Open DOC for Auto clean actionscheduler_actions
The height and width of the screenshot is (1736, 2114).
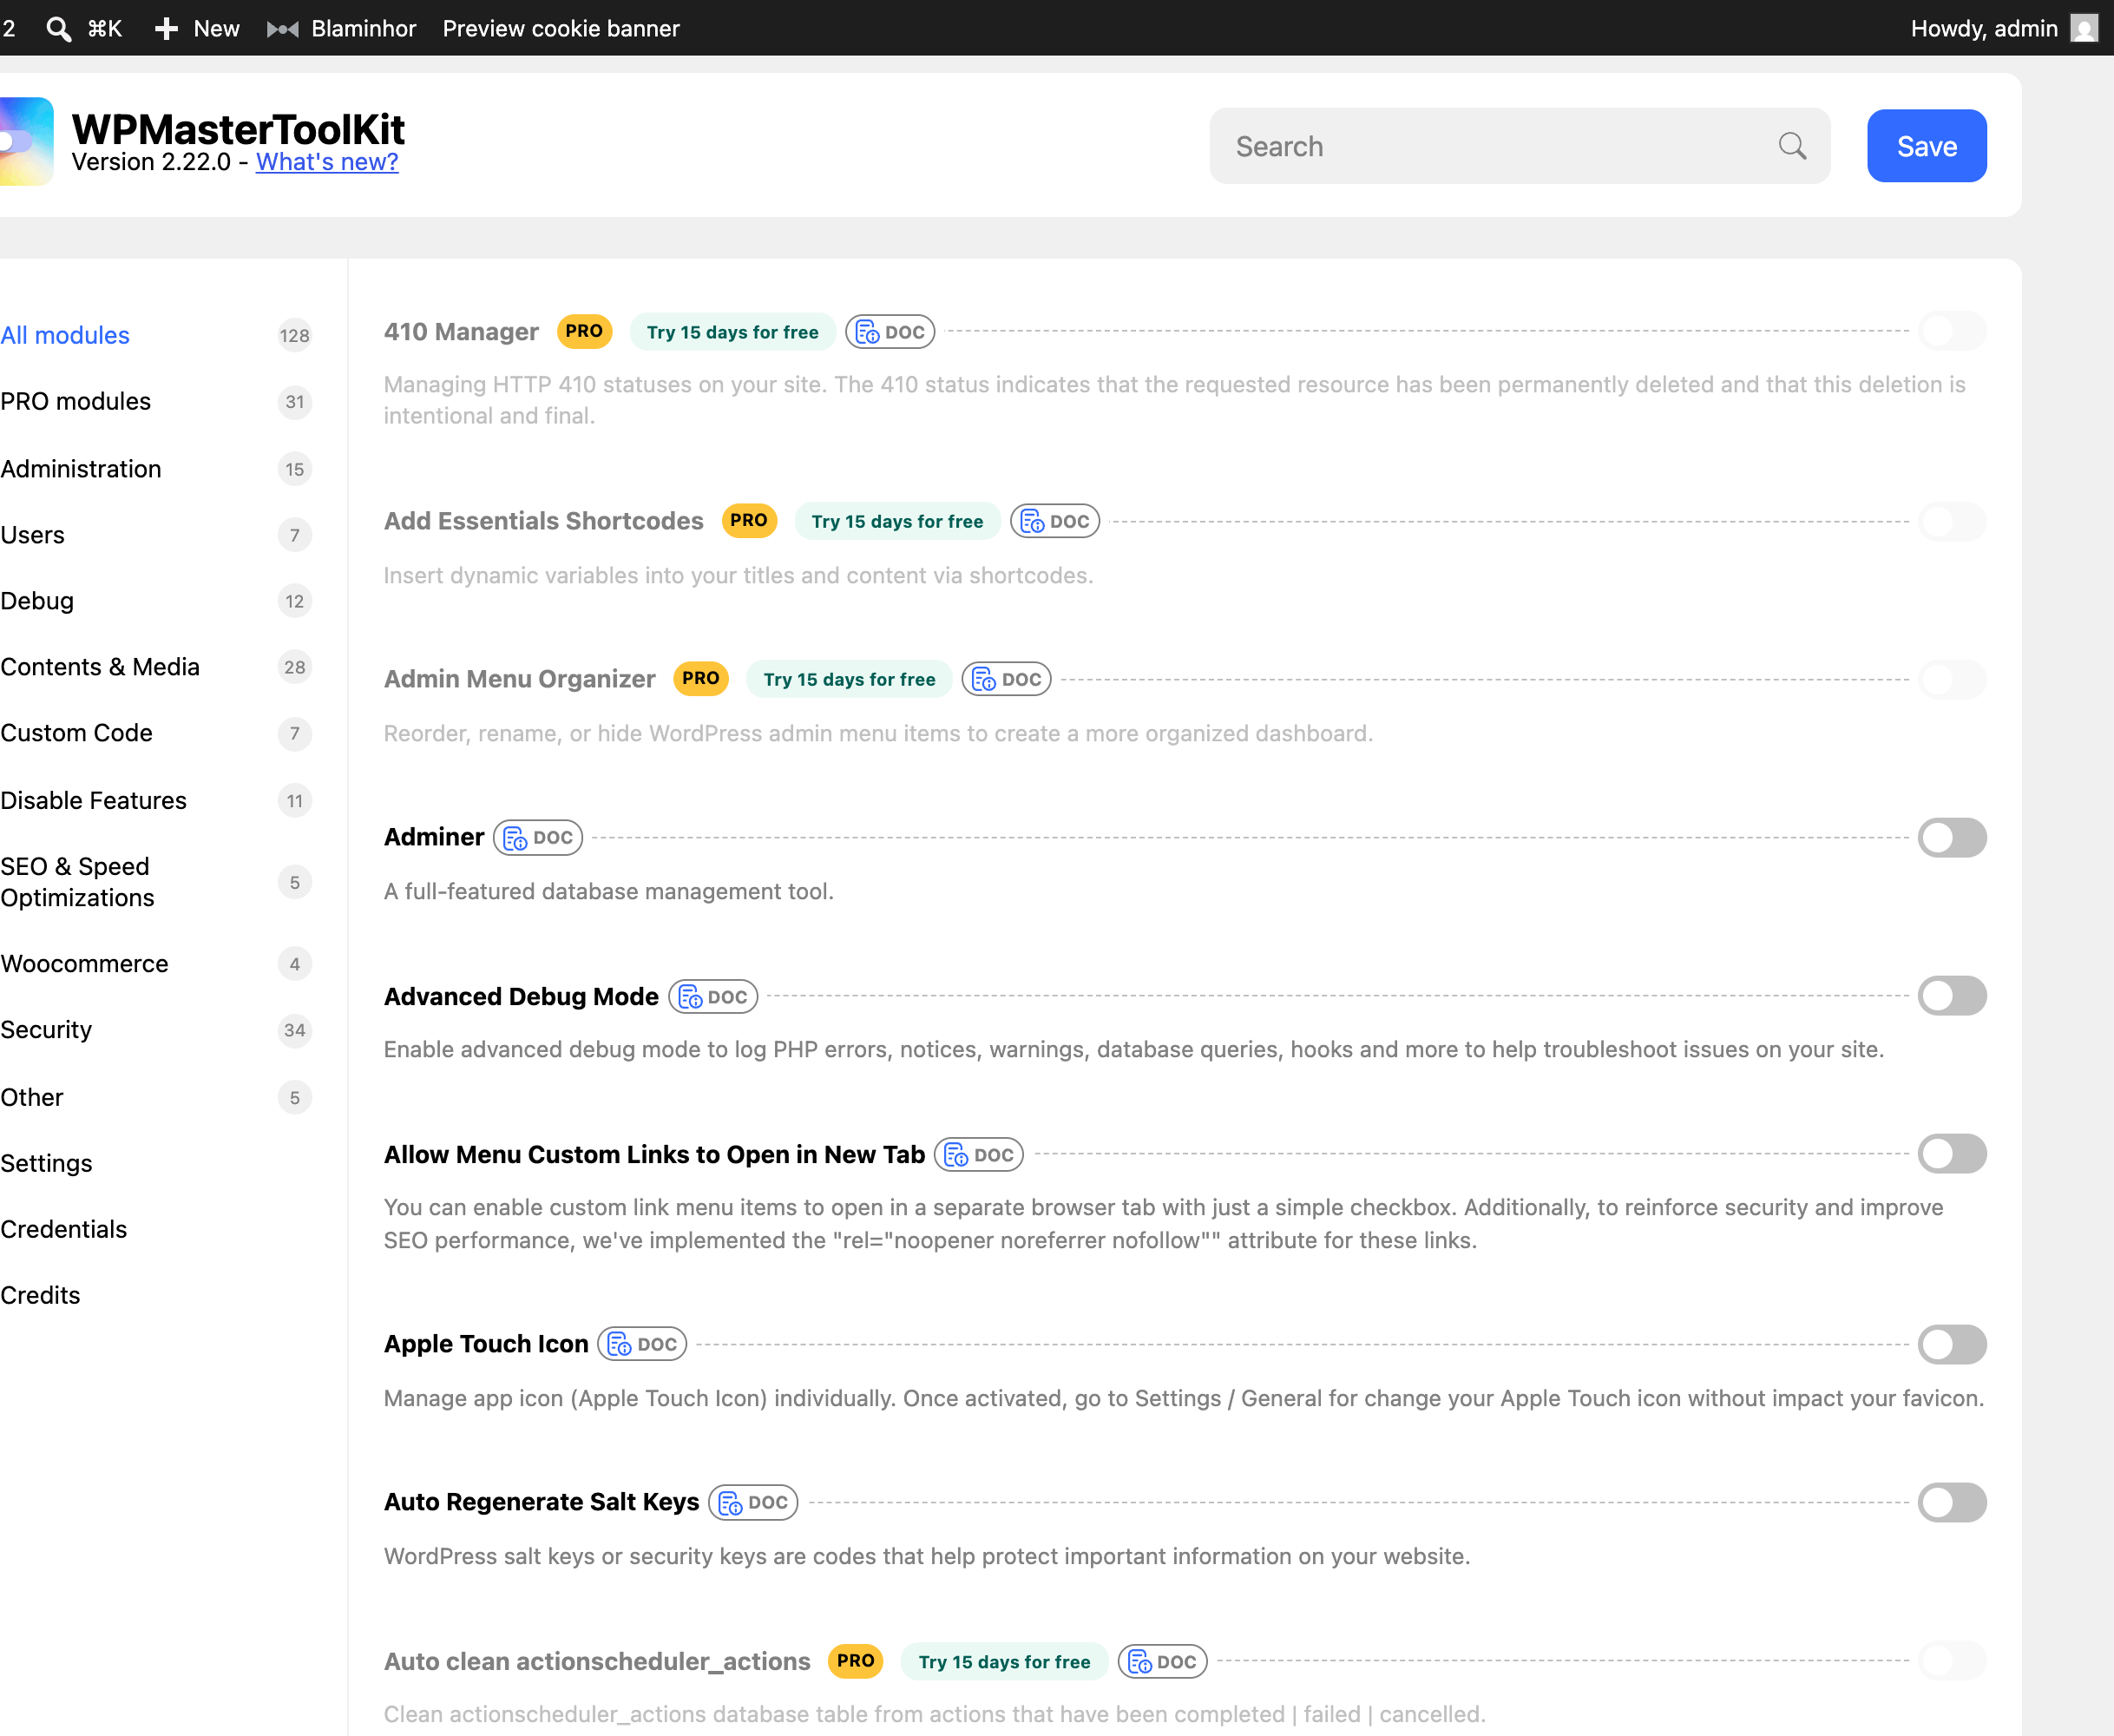pos(1163,1661)
